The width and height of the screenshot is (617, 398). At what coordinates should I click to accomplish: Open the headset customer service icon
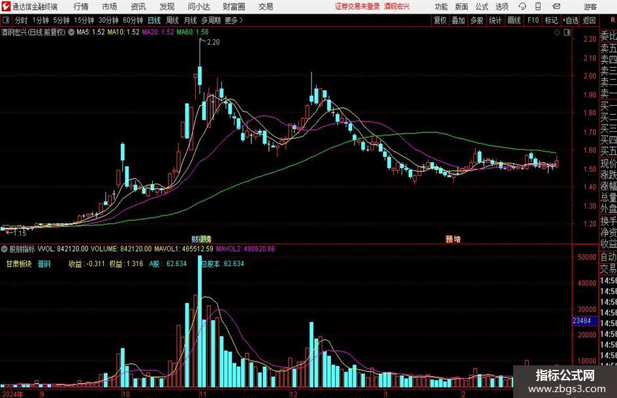click(x=522, y=7)
